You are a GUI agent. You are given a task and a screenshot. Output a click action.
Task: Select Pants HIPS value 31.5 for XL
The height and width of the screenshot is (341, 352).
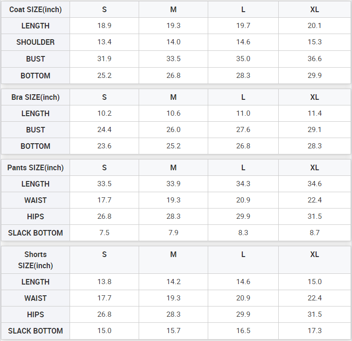tap(315, 216)
